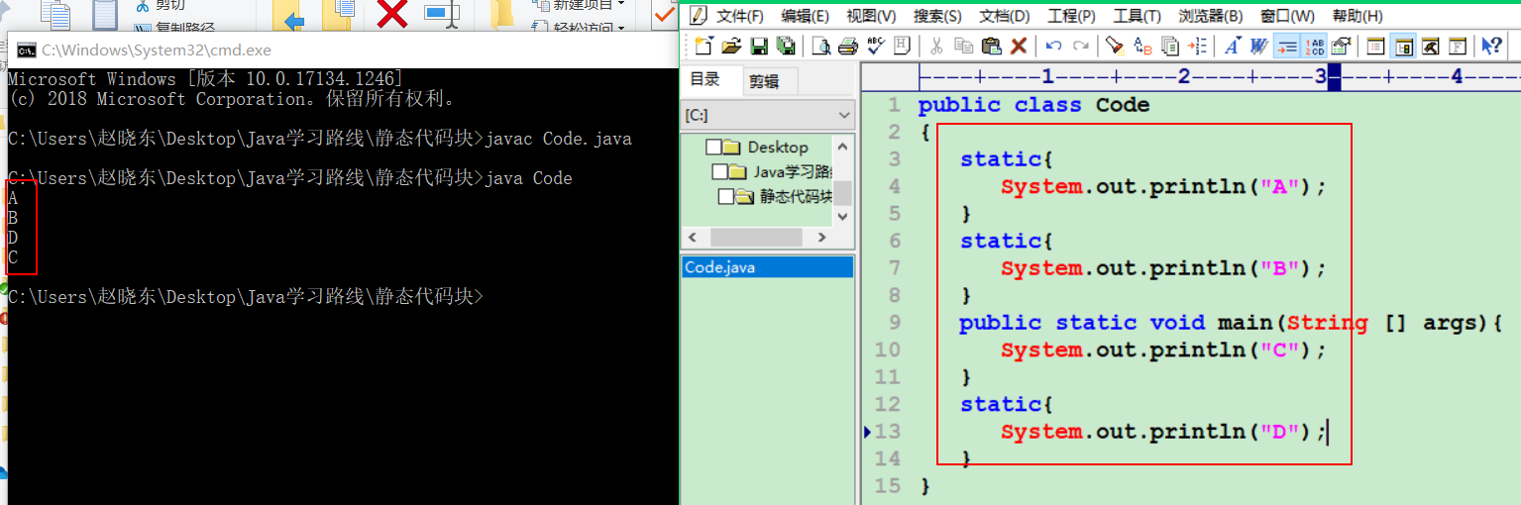Select the Java学习路线 folder in tree

(793, 171)
